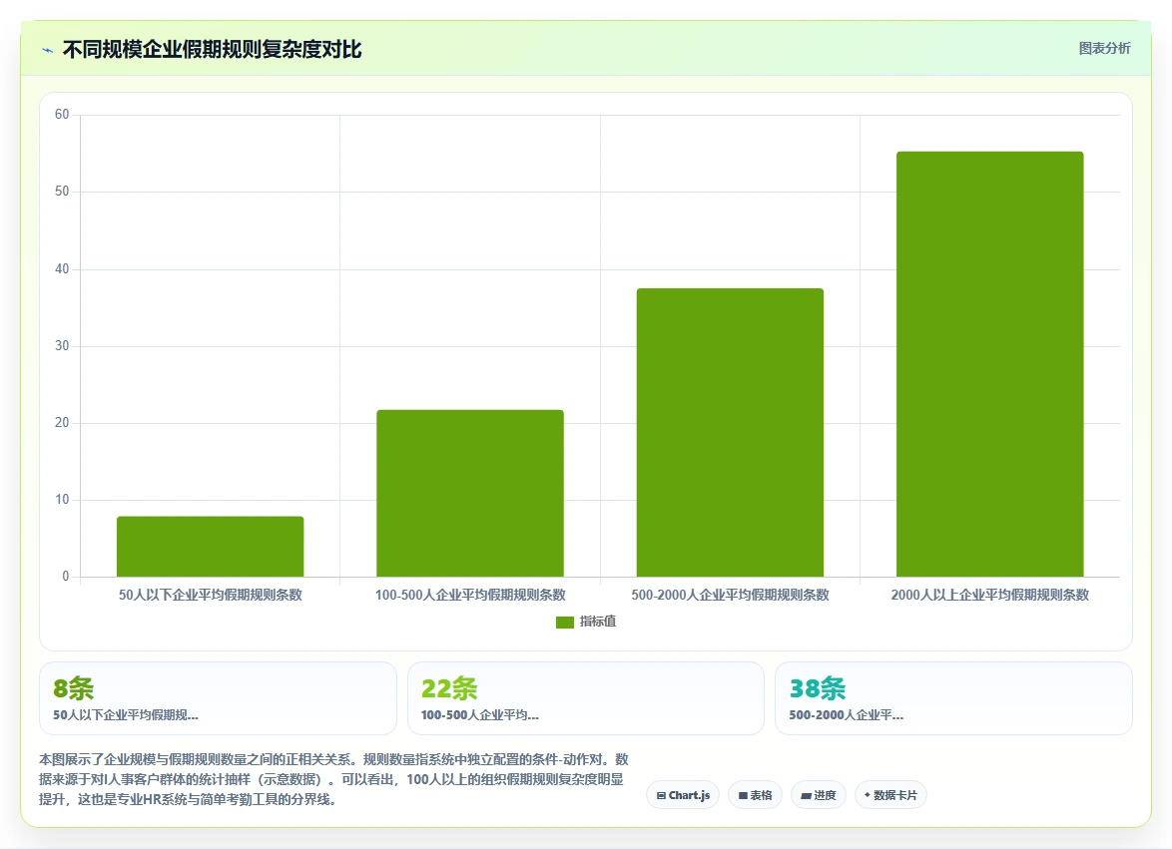Click the 100-500人企业 bar
This screenshot has height=849, width=1172.
470,494
